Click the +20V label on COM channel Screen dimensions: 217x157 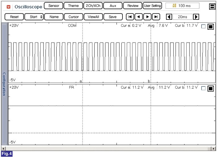point(14,26)
